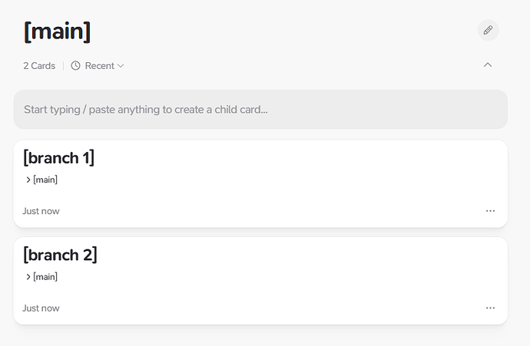Click the 2 Cards count label
Screen dimensions: 530x346
tap(39, 66)
